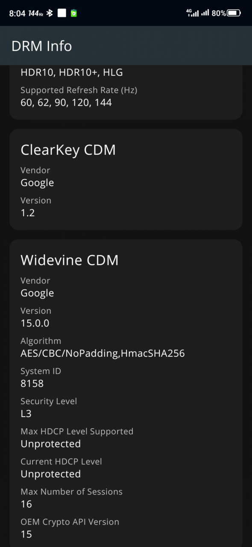Tap the Security Level L3 value
252x547 pixels.
coord(26,414)
